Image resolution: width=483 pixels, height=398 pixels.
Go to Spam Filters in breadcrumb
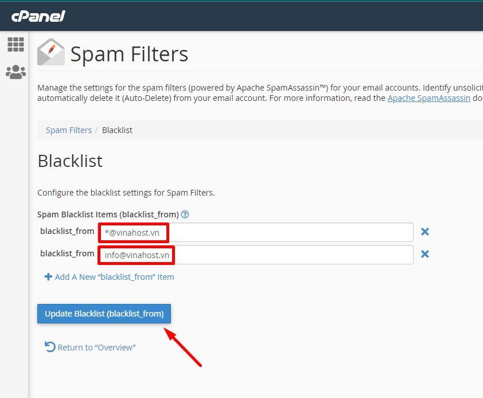69,130
